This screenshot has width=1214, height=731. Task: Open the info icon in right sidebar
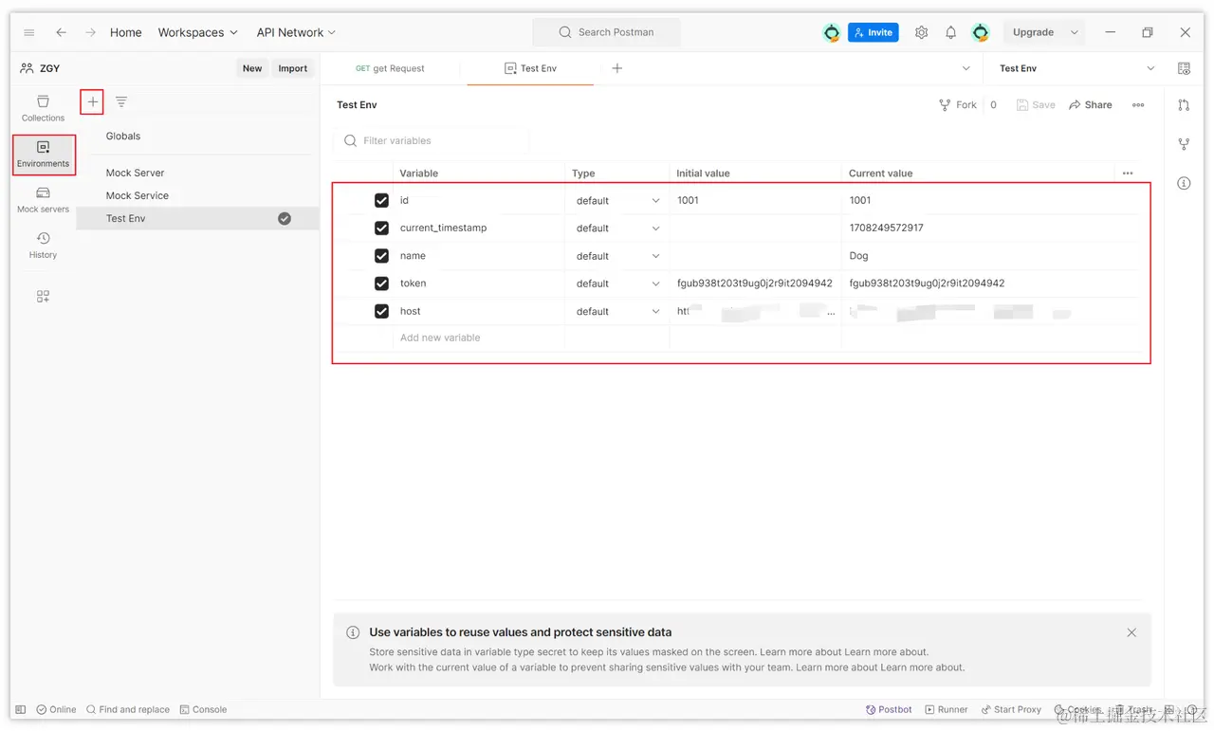(x=1184, y=183)
